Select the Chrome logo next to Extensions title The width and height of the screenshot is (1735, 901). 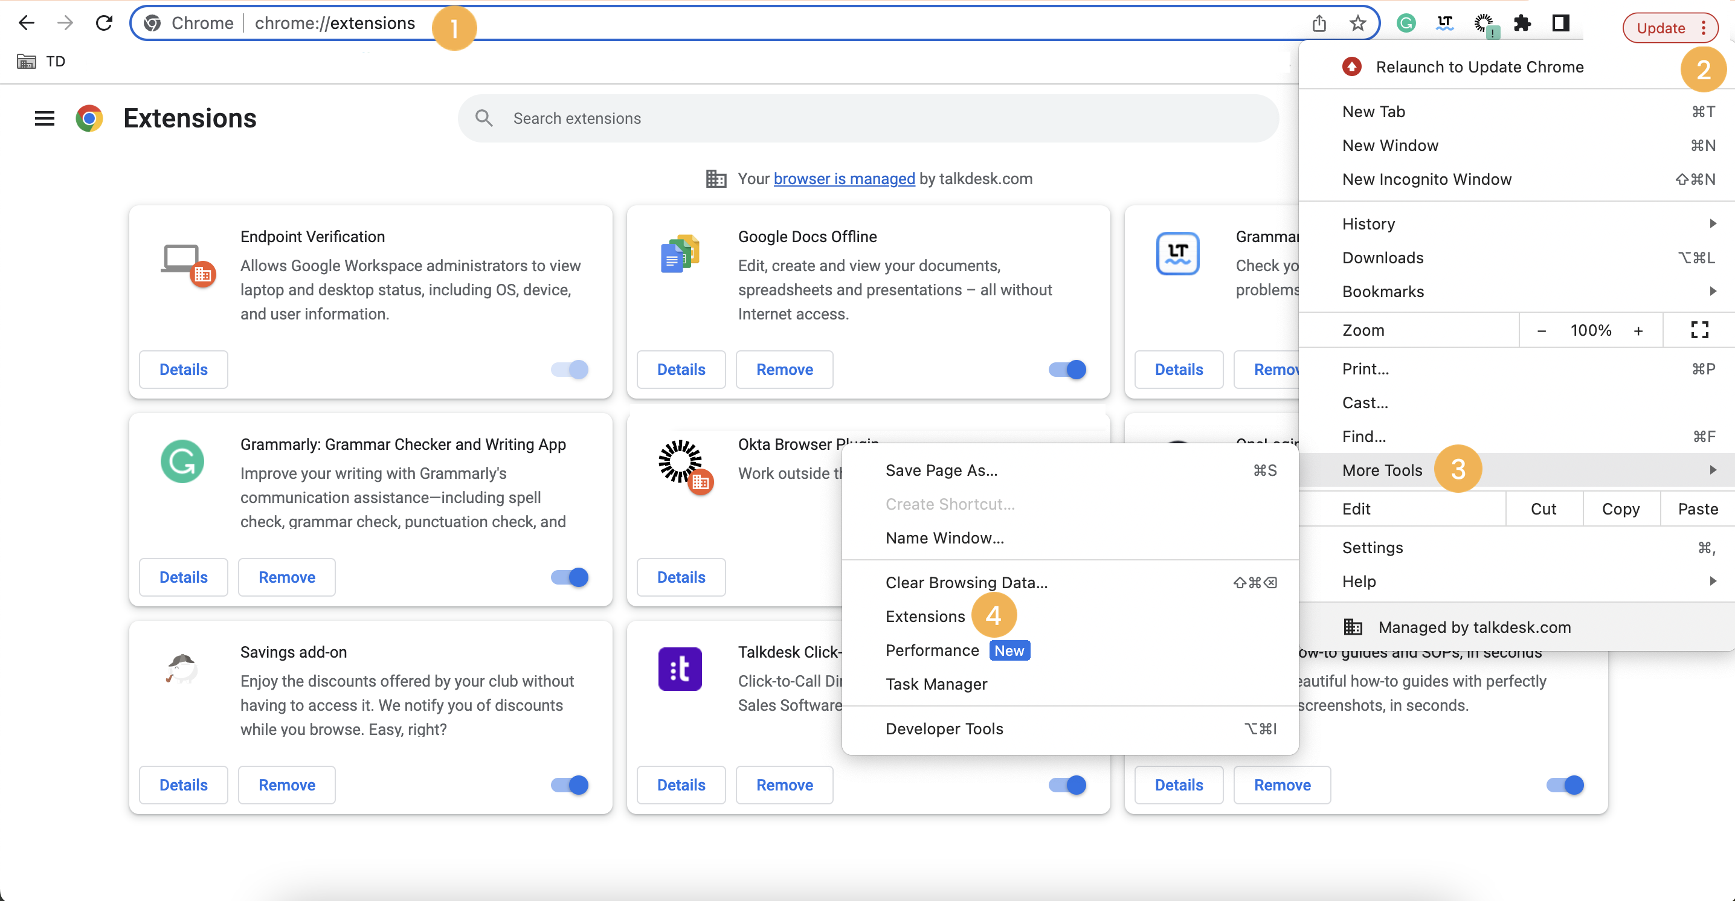coord(89,118)
